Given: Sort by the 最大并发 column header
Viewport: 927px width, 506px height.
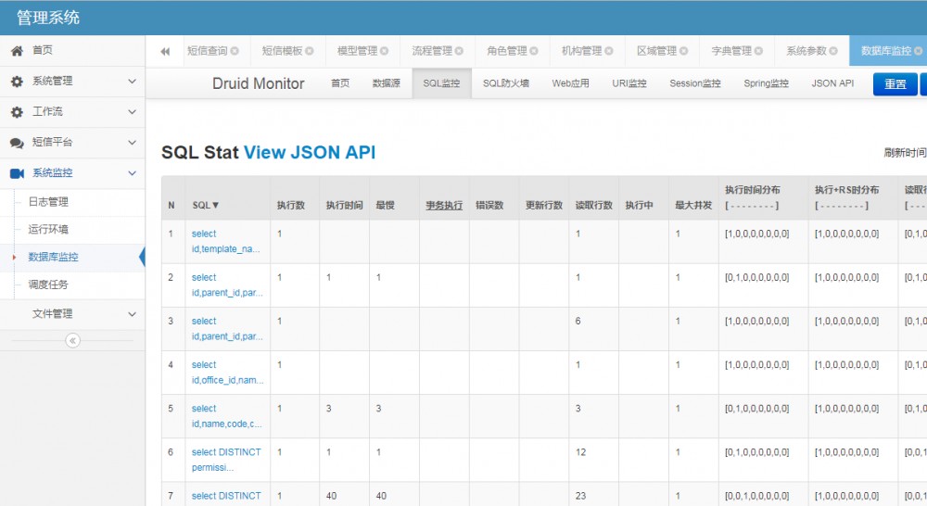Looking at the screenshot, I should pyautogui.click(x=693, y=205).
